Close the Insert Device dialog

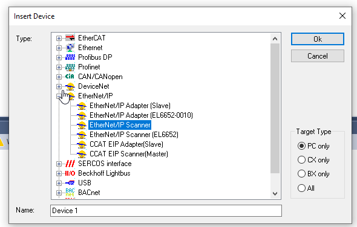(342, 16)
